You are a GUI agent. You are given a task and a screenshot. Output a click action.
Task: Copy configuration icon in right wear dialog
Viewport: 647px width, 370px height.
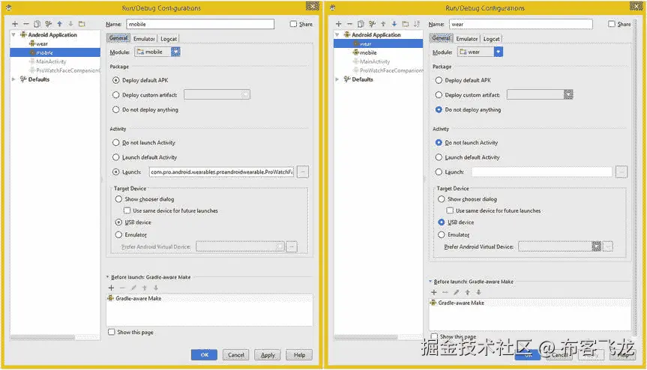click(x=361, y=24)
